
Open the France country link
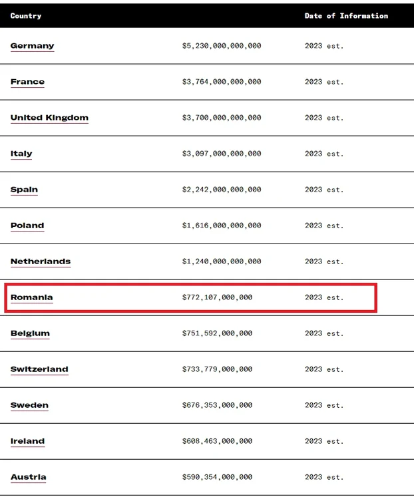click(27, 82)
